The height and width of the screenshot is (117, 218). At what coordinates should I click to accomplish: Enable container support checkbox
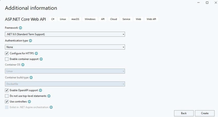[x=7, y=59]
